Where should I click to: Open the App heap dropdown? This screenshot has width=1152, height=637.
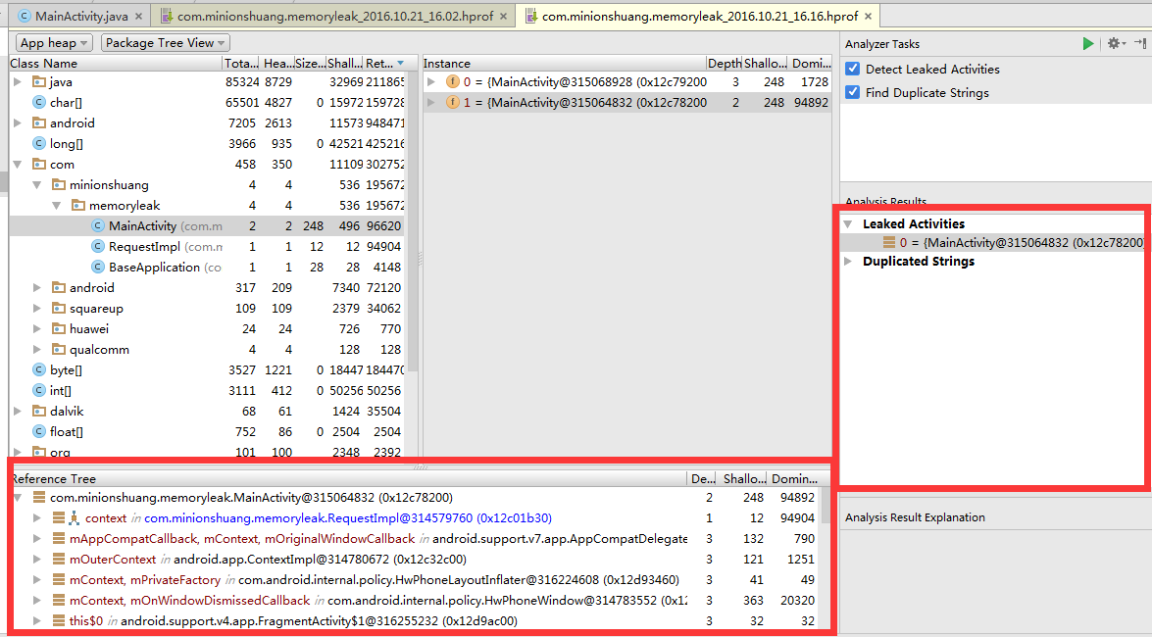coord(54,43)
